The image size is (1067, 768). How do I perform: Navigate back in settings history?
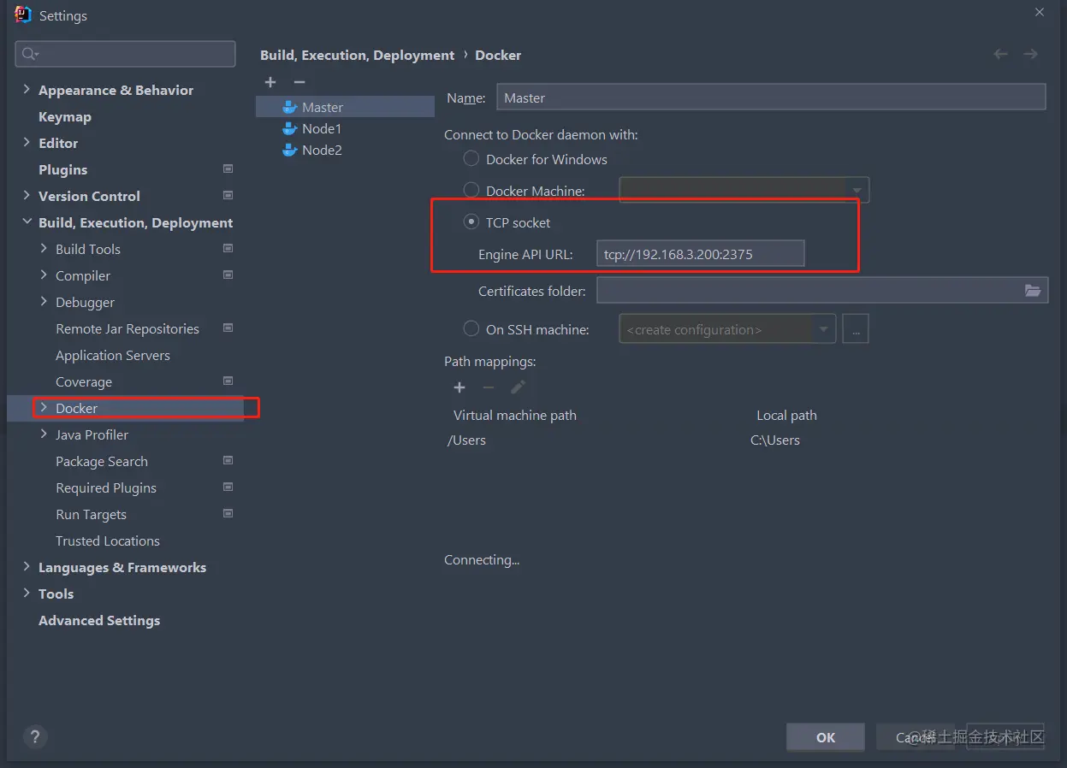tap(1000, 54)
